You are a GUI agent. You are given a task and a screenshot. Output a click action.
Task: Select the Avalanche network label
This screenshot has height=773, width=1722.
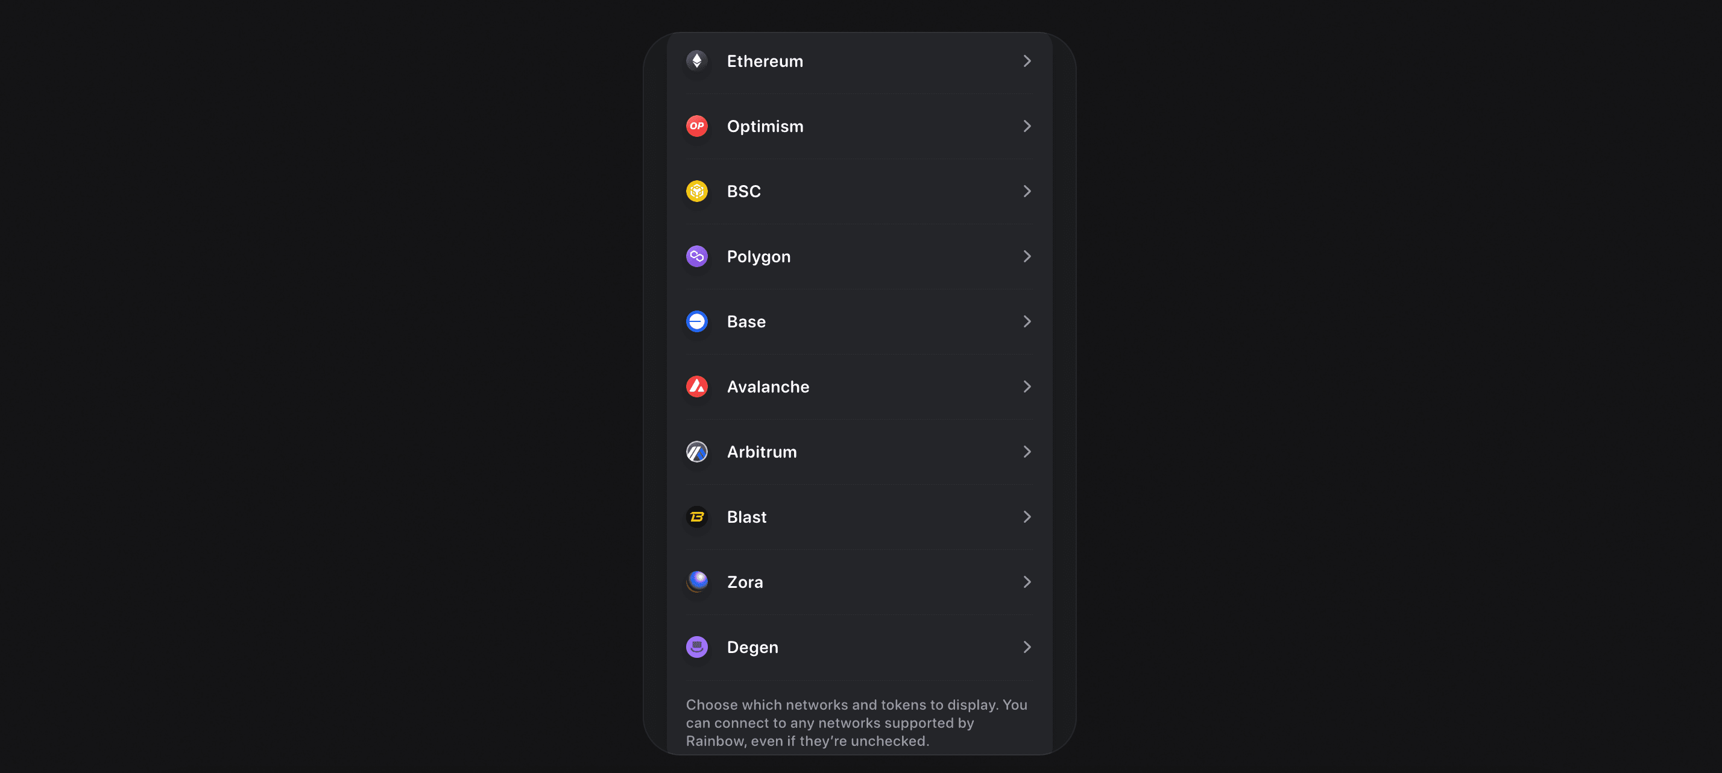tap(768, 387)
